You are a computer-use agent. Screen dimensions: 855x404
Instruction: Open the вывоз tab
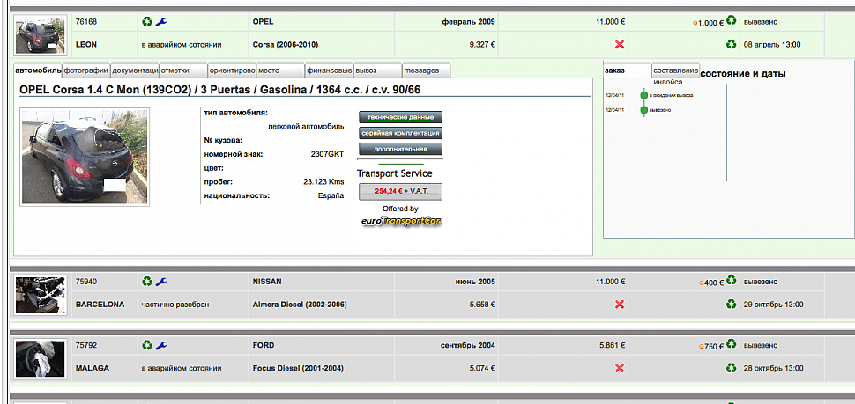click(377, 70)
